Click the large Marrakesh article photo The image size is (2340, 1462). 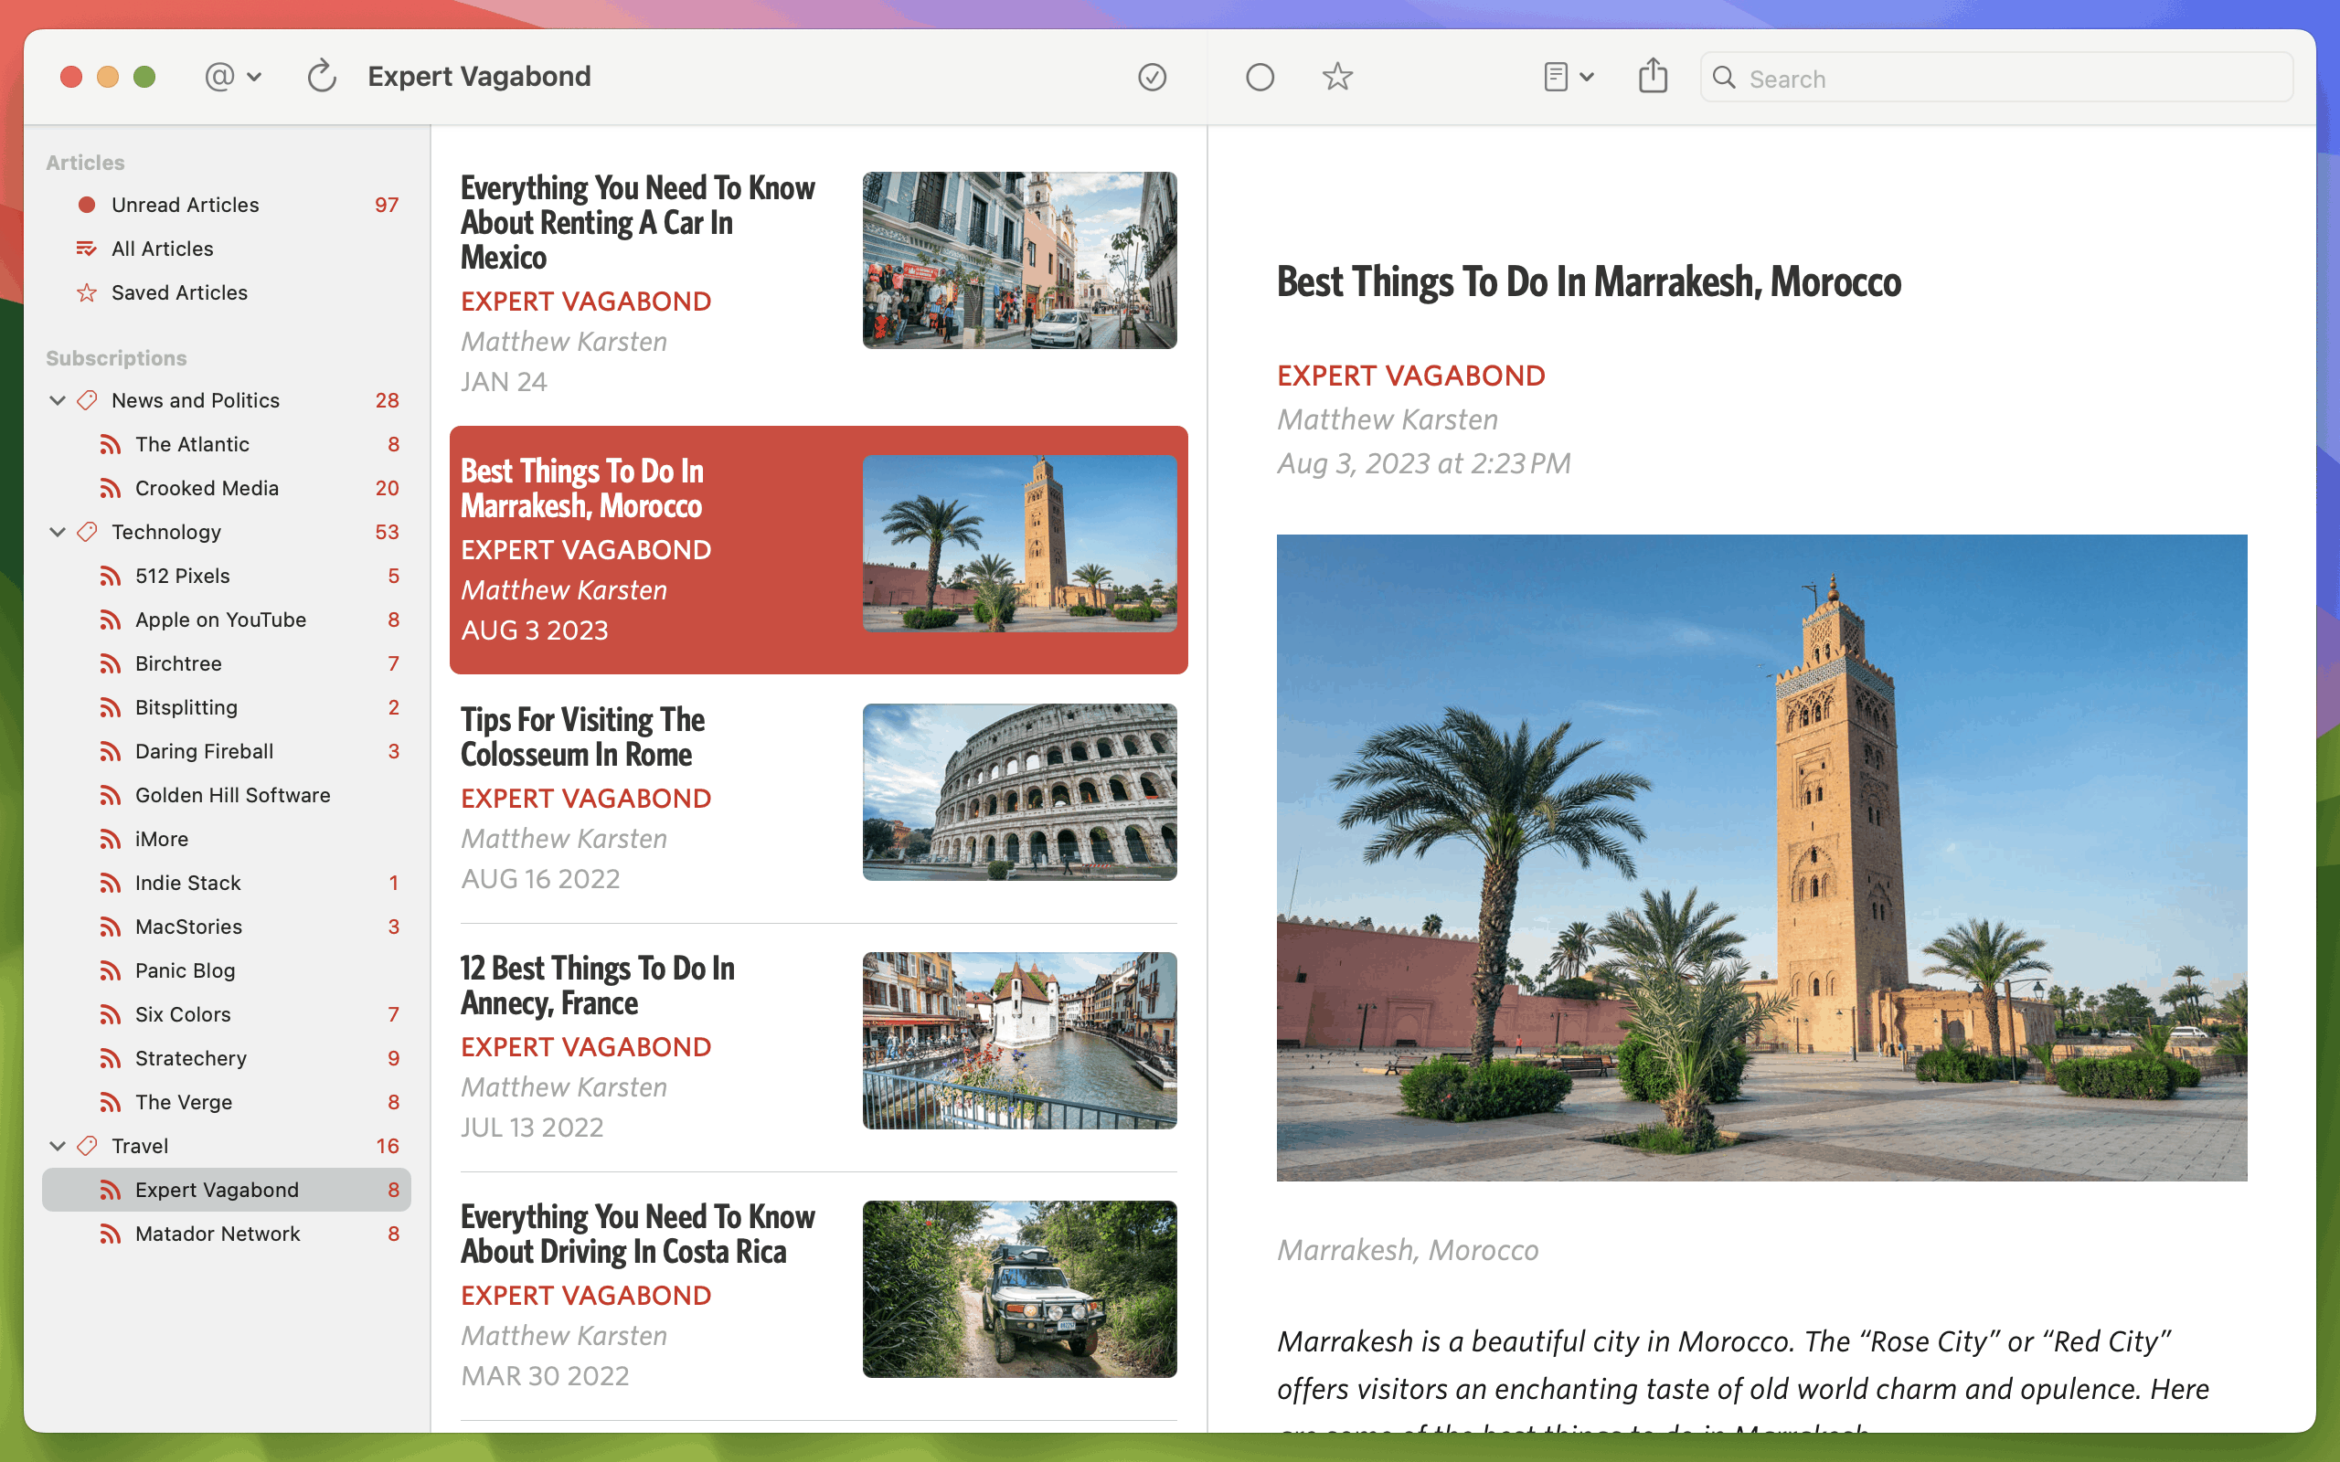(1761, 858)
